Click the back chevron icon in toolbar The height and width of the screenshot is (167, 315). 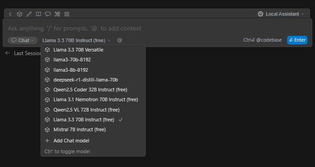point(10,14)
